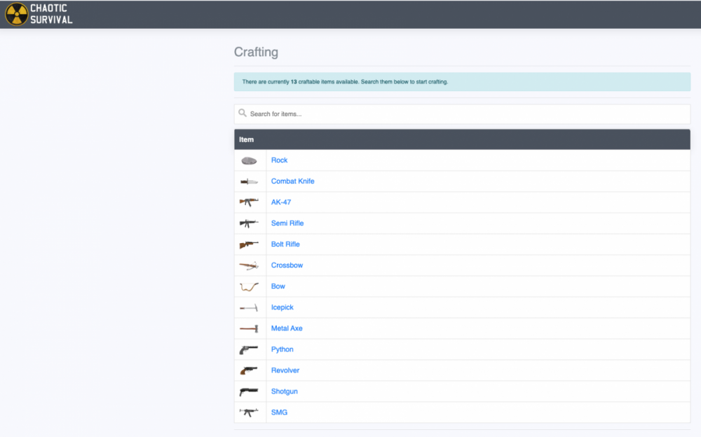
Task: Open the Rock crafting link
Action: tap(279, 160)
